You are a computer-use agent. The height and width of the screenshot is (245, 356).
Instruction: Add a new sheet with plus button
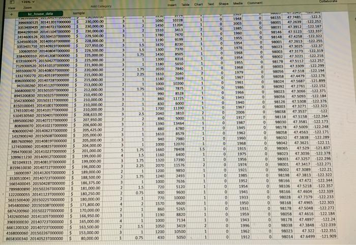[11, 14]
